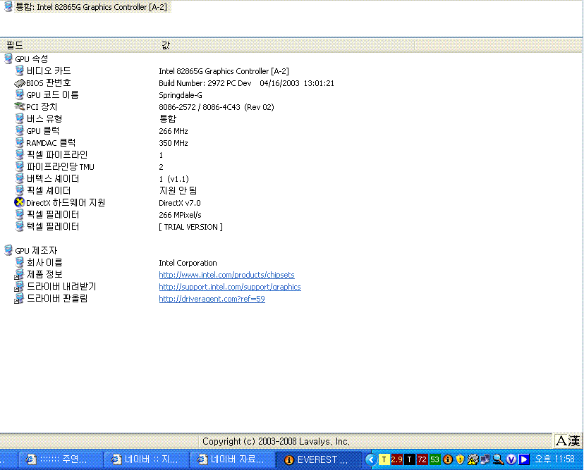Select the Build Number 2972 BIOS value
This screenshot has width=584, height=470.
(246, 83)
